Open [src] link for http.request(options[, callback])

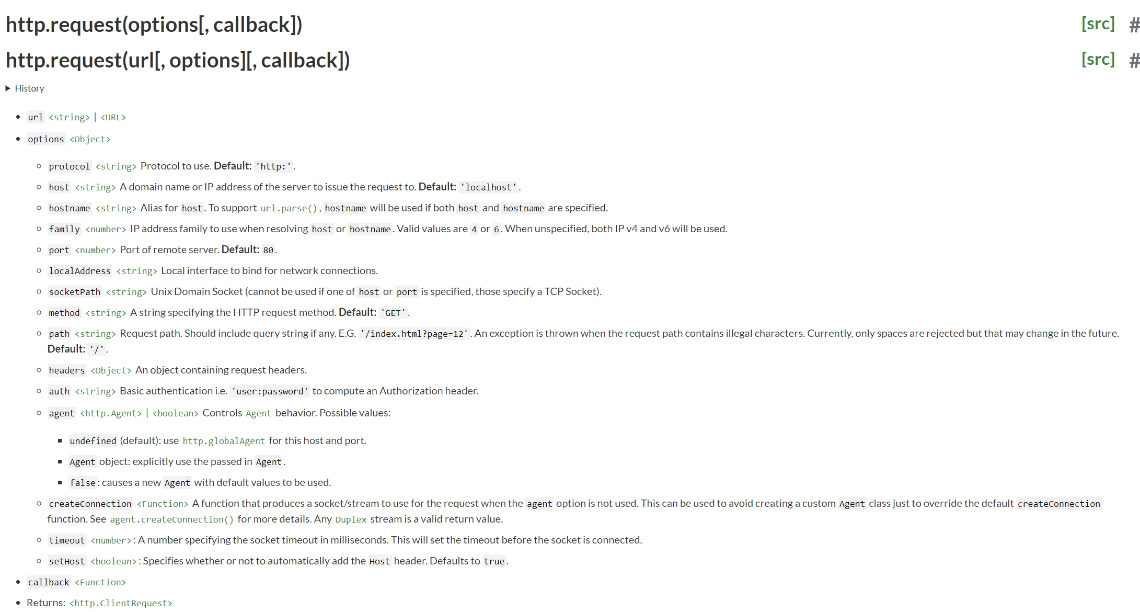pos(1098,24)
